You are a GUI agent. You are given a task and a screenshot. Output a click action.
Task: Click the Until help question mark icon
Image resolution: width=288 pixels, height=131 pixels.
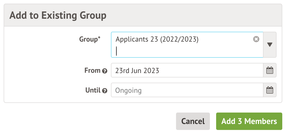pyautogui.click(x=105, y=91)
